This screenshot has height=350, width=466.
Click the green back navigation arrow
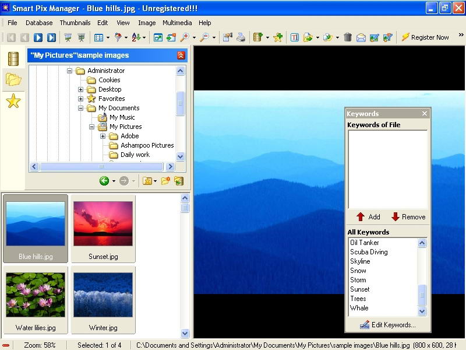coord(104,181)
